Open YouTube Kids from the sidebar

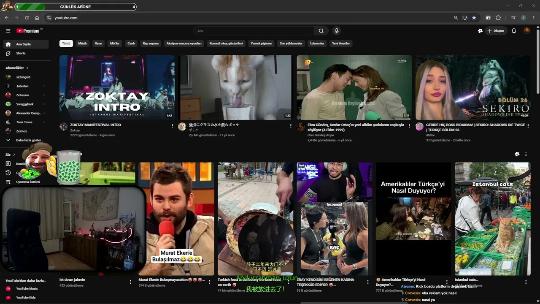[x=26, y=298]
